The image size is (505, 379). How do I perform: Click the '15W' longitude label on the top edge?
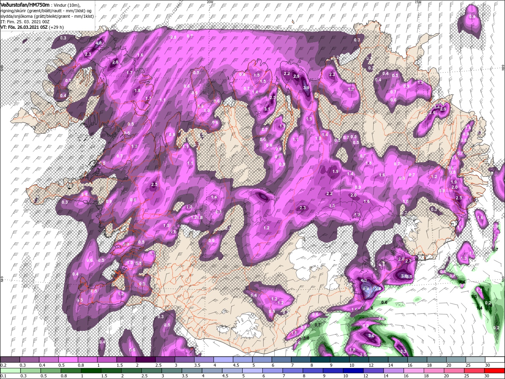(418, 2)
